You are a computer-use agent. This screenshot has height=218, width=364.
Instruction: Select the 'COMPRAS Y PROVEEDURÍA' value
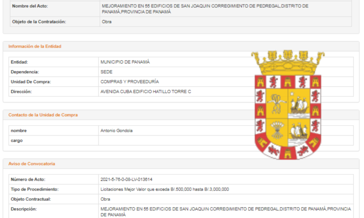point(130,82)
